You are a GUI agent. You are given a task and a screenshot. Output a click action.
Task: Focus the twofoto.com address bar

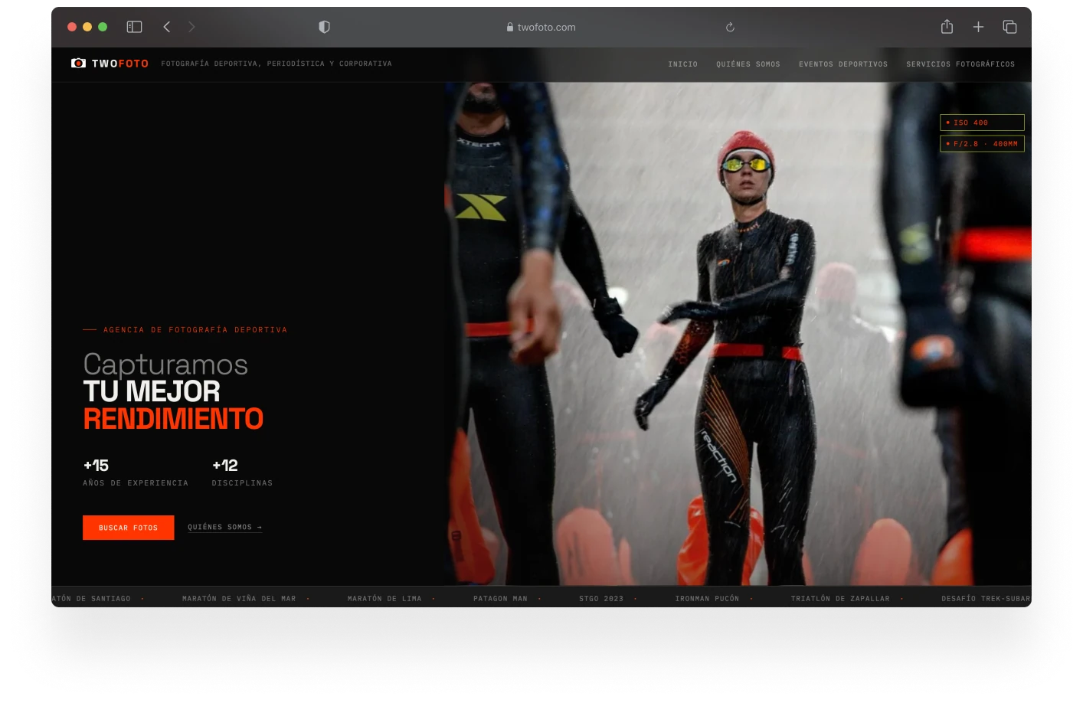pyautogui.click(x=541, y=27)
